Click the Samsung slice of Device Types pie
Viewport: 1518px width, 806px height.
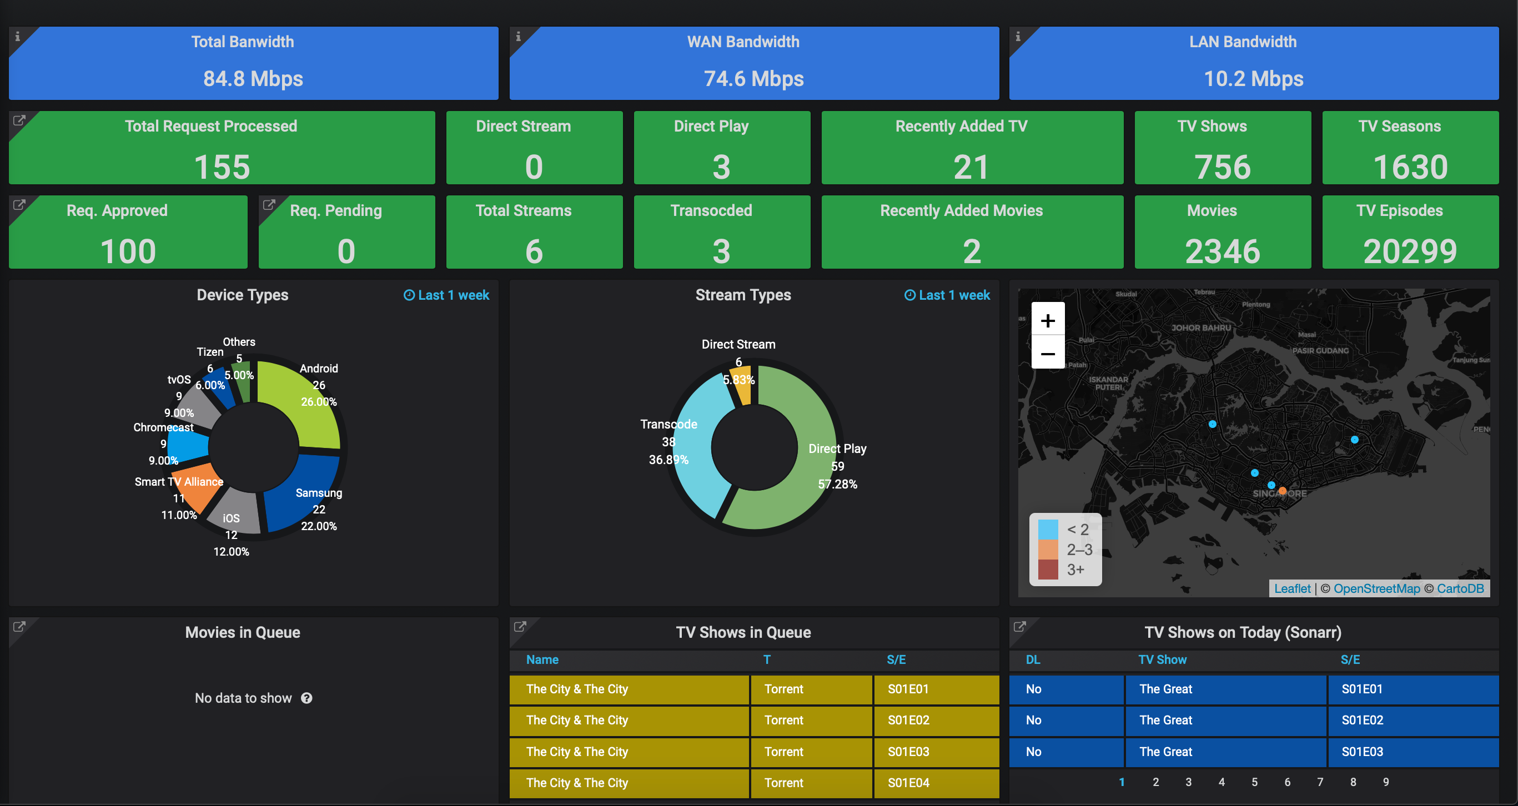tap(301, 493)
